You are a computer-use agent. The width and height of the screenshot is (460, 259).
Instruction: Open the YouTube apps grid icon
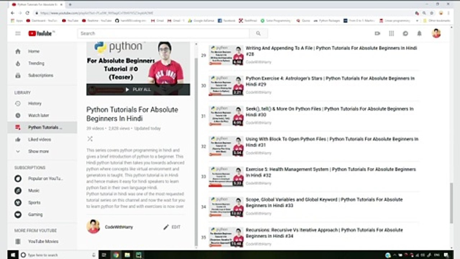pyautogui.click(x=391, y=33)
